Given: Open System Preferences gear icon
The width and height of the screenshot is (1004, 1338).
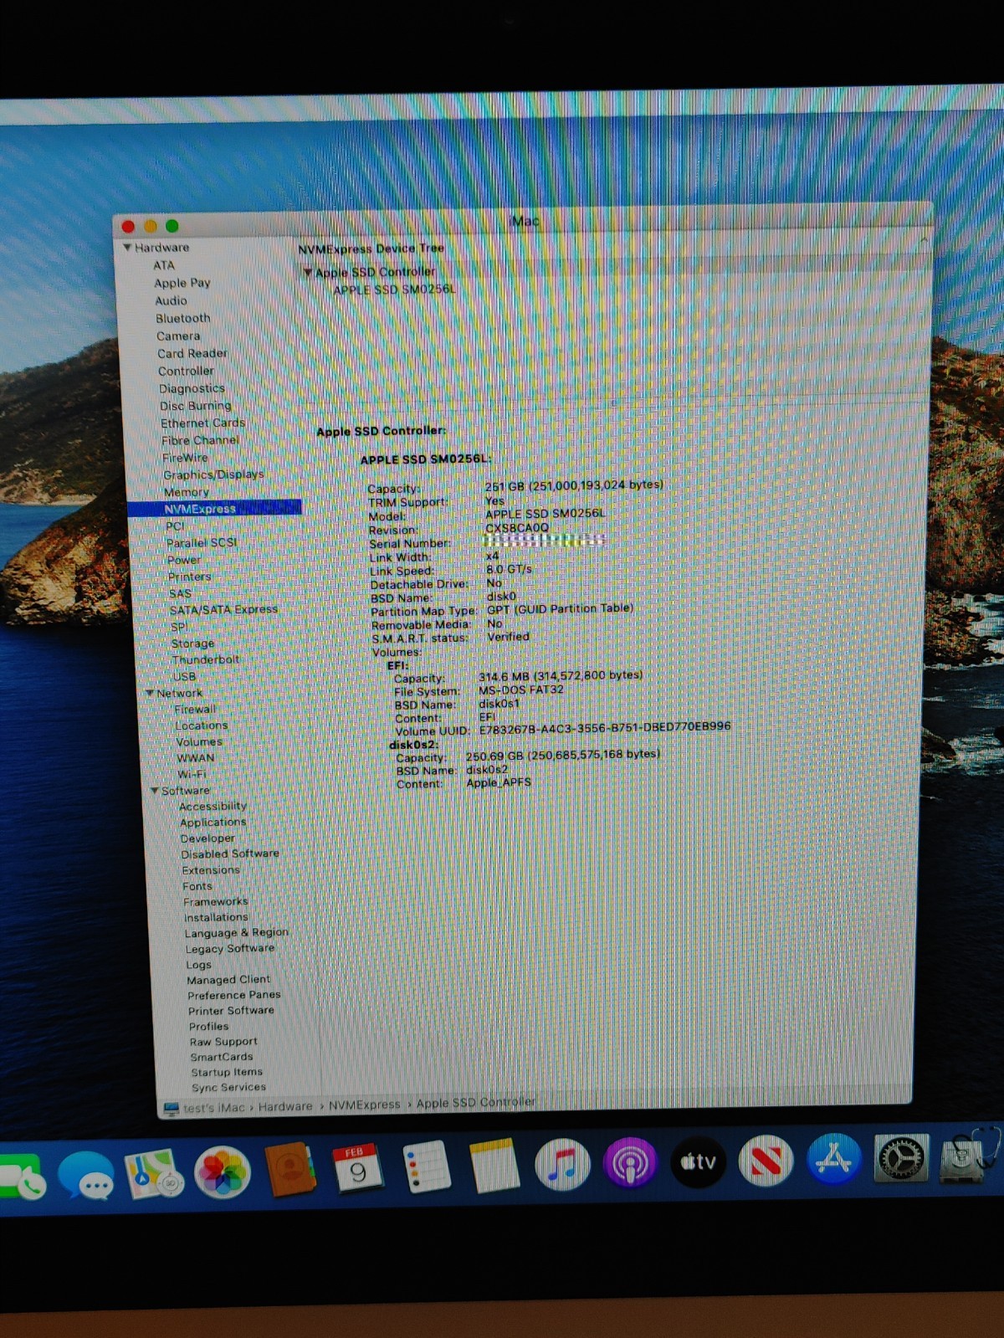Looking at the screenshot, I should [x=901, y=1158].
